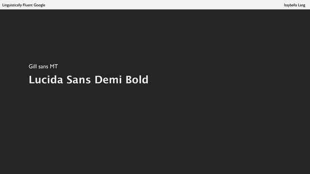Click the capital L in Lucida

31,79
